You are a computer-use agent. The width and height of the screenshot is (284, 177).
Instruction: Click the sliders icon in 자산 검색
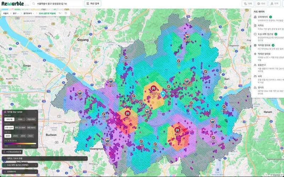click(88, 4)
